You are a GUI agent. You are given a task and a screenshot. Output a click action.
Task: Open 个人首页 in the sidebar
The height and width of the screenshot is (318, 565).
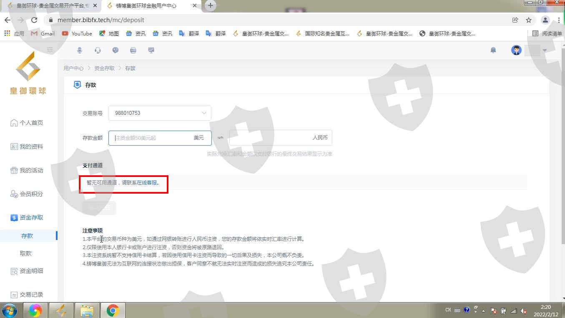pyautogui.click(x=27, y=123)
